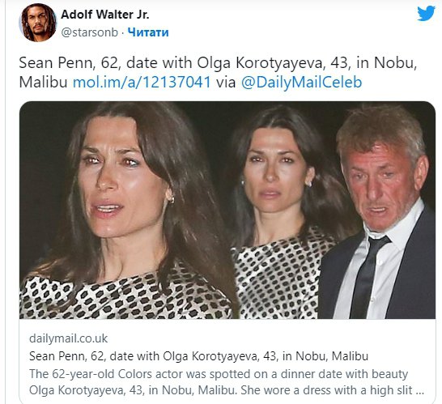The height and width of the screenshot is (404, 442).
Task: Click the Twitter bird logo
Action: click(x=426, y=14)
